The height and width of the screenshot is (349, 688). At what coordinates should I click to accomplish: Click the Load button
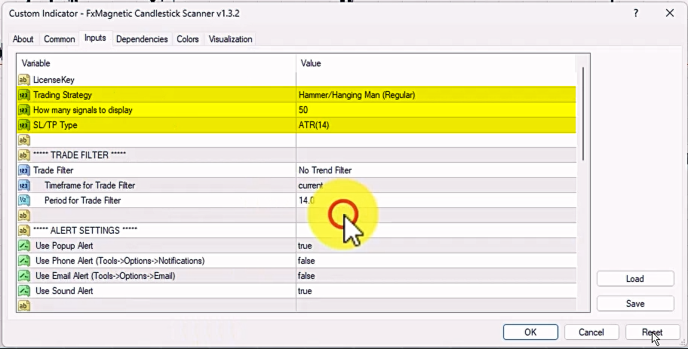634,279
